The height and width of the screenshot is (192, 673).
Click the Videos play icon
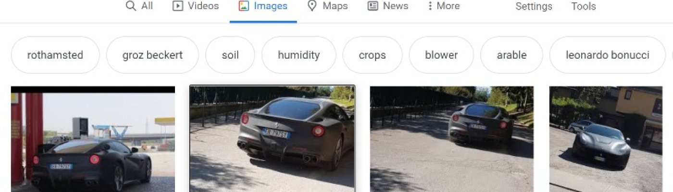(177, 6)
